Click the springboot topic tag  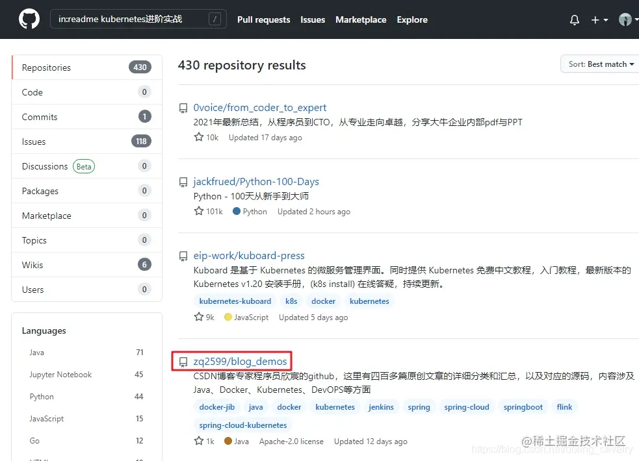coord(523,407)
